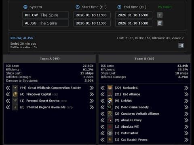Open Great Wildlands Conservation Society name
Viewport: 194px width, 145px height.
55,88
